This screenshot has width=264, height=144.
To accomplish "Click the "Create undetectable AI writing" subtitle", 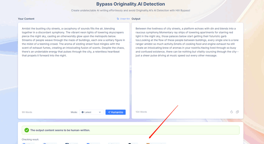I will [131, 11].
